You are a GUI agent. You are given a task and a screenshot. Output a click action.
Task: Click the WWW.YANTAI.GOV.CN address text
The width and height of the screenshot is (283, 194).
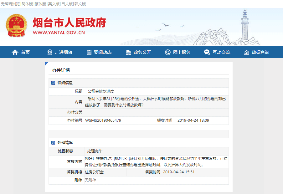coord(59,33)
